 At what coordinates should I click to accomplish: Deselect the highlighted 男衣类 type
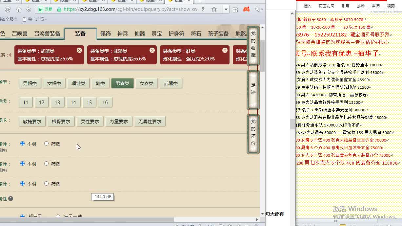coord(122,83)
